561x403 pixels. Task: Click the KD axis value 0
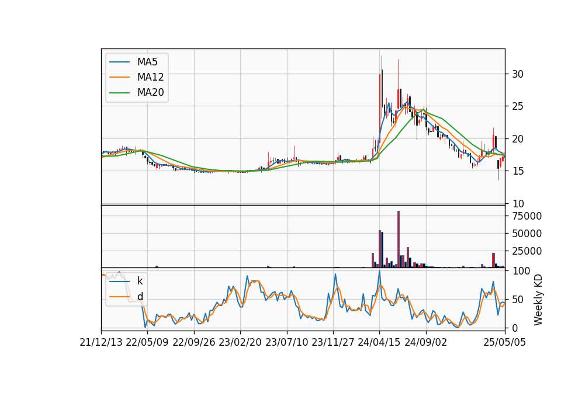[x=515, y=328]
